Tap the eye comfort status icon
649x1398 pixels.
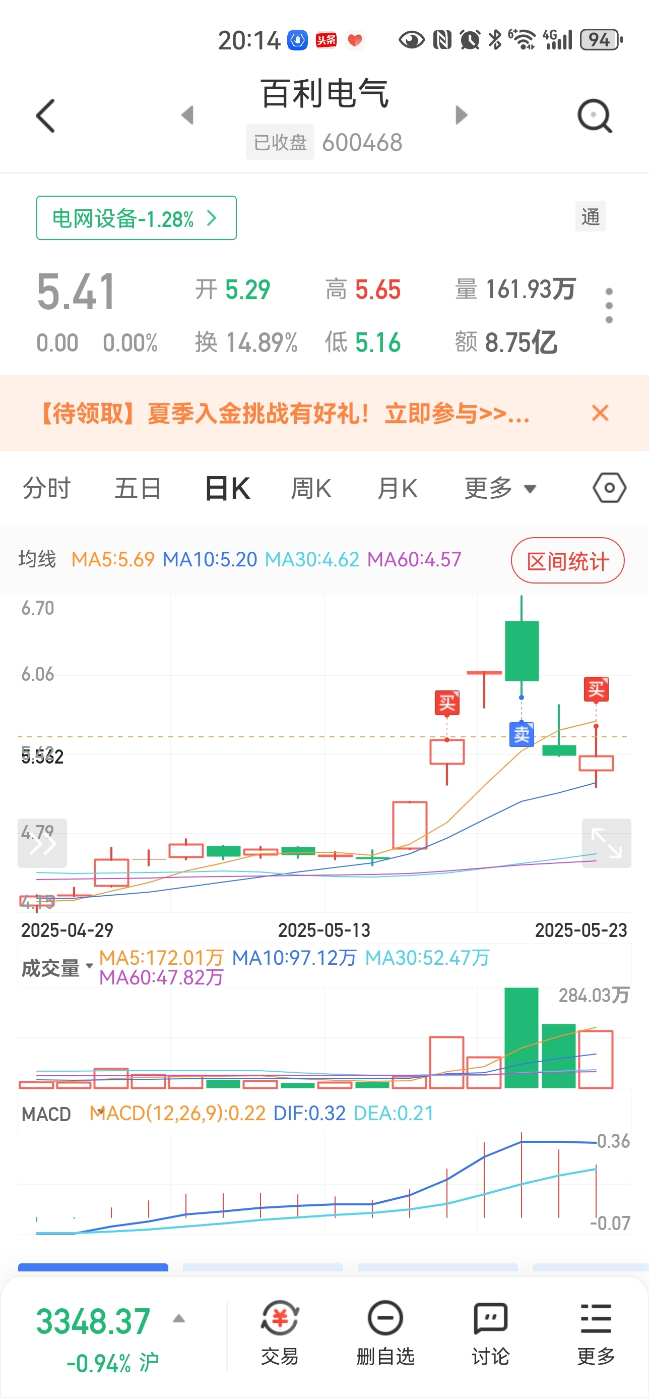pyautogui.click(x=412, y=40)
